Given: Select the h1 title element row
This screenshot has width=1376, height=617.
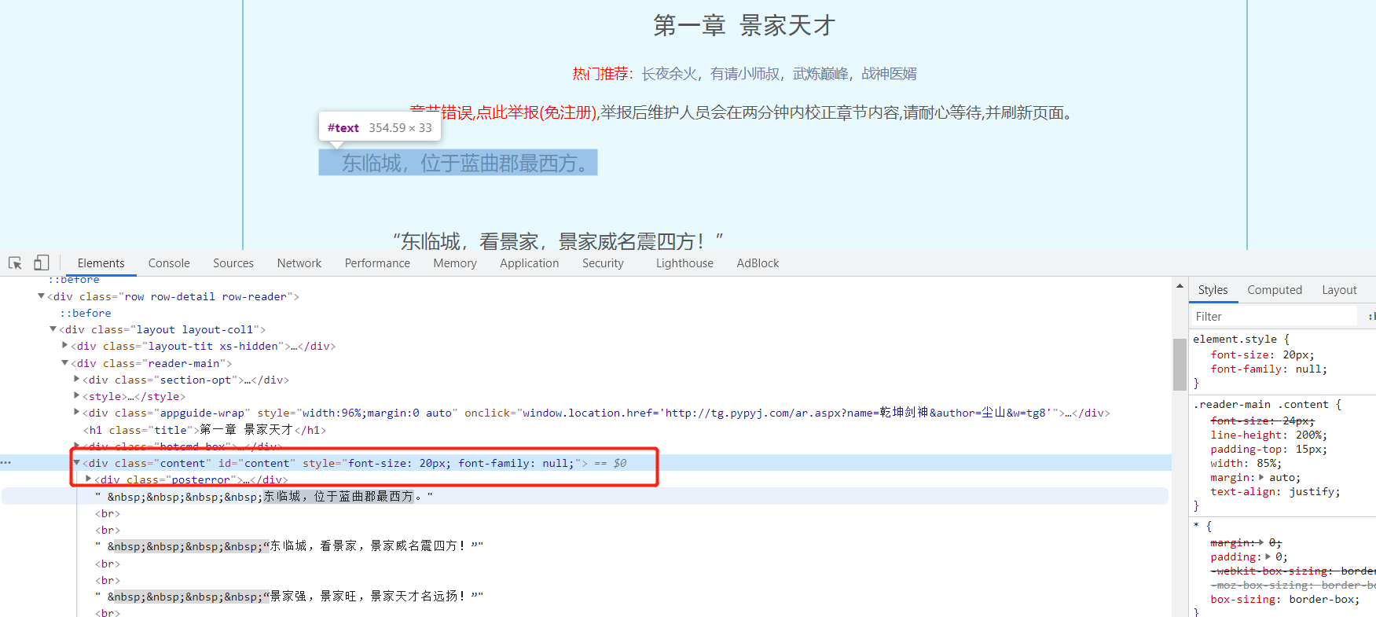Looking at the screenshot, I should coord(204,430).
